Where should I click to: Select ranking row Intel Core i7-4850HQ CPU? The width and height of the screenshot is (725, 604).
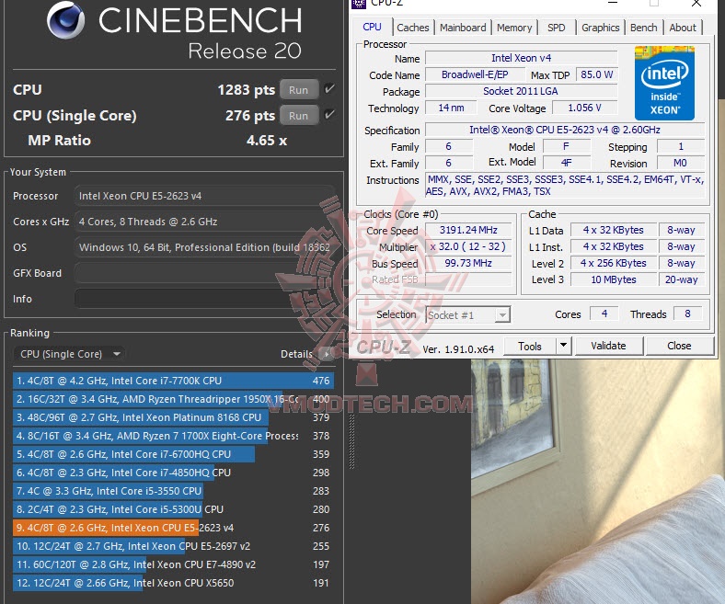pos(173,473)
